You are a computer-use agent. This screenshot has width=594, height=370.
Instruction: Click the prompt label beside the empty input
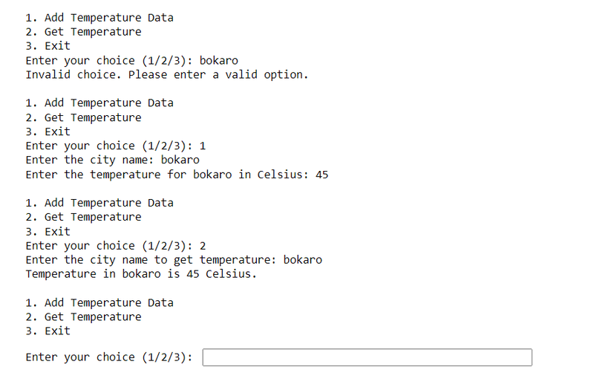(109, 357)
